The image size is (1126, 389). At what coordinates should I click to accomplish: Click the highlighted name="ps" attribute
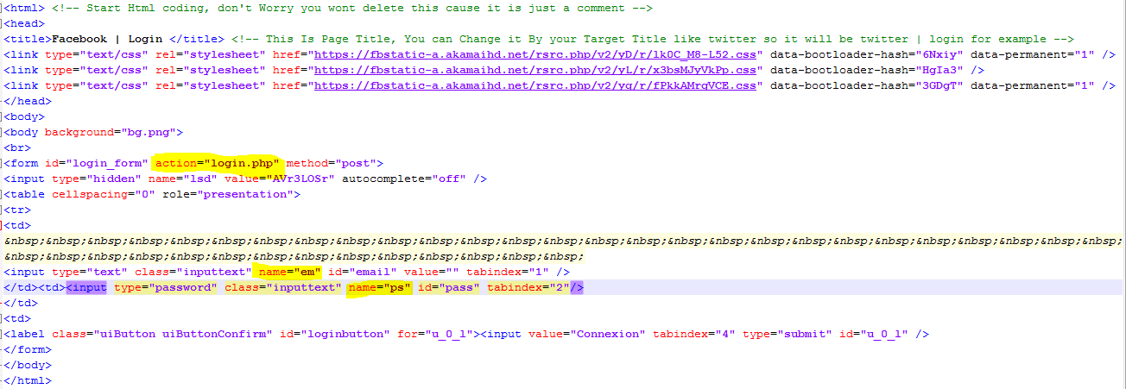(x=380, y=287)
